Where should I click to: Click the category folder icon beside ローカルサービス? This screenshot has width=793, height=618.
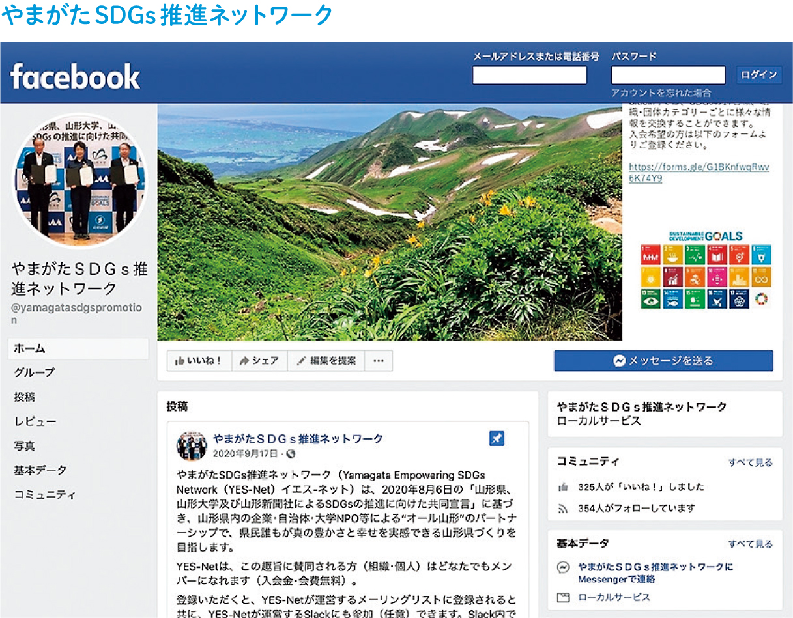(564, 597)
